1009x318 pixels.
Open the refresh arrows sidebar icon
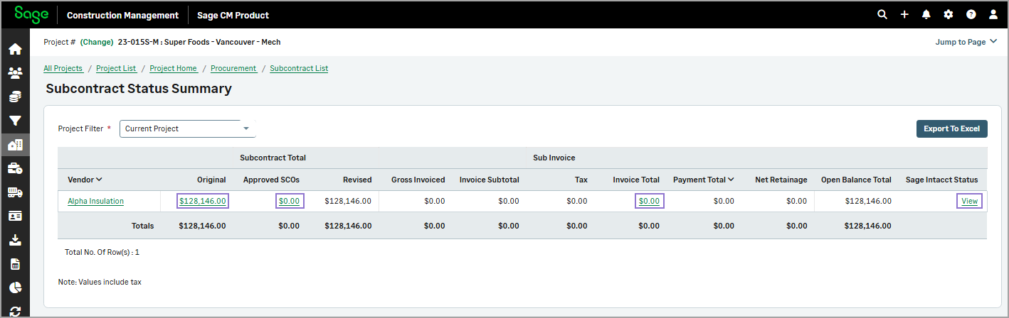(x=15, y=311)
